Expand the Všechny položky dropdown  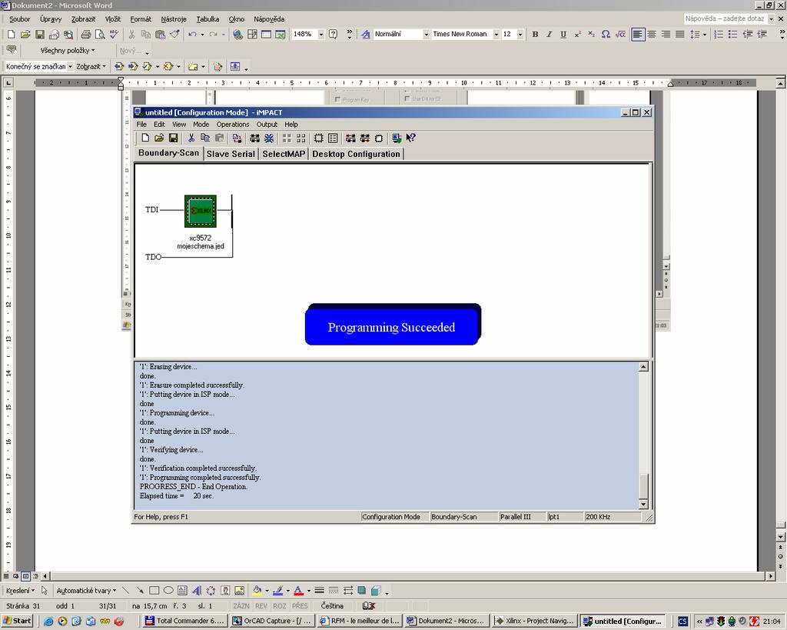click(x=68, y=51)
